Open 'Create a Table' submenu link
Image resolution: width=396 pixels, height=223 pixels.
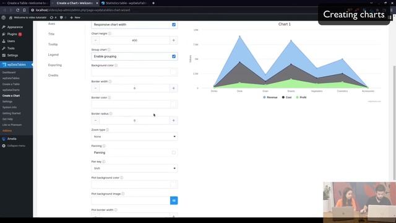[11, 84]
